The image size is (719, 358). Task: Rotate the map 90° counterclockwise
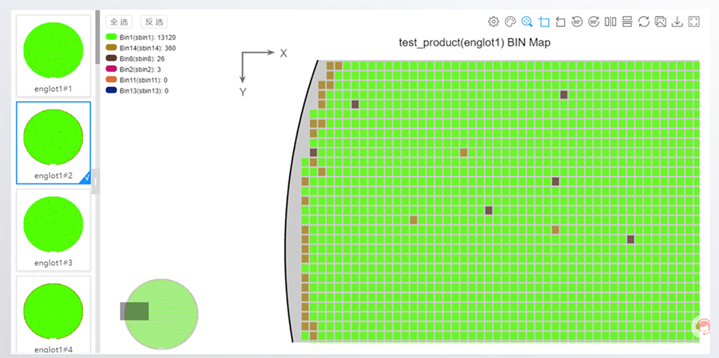[x=578, y=22]
